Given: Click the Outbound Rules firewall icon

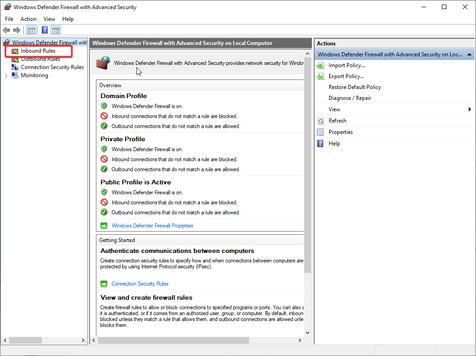Looking at the screenshot, I should [15, 59].
